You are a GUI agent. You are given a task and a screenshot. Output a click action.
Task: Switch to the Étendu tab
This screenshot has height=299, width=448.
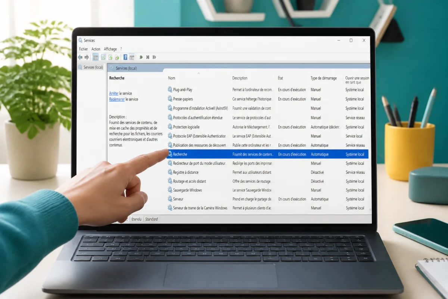coord(136,219)
